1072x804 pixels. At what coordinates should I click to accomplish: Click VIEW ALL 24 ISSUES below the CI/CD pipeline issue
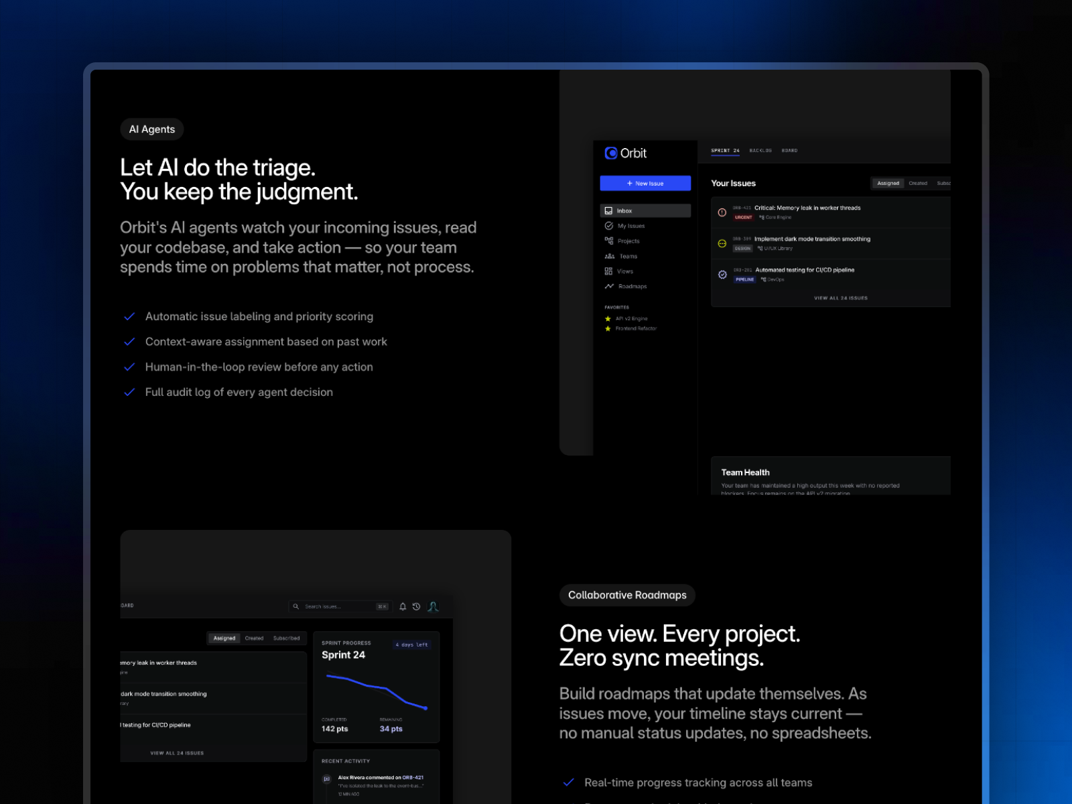point(840,298)
